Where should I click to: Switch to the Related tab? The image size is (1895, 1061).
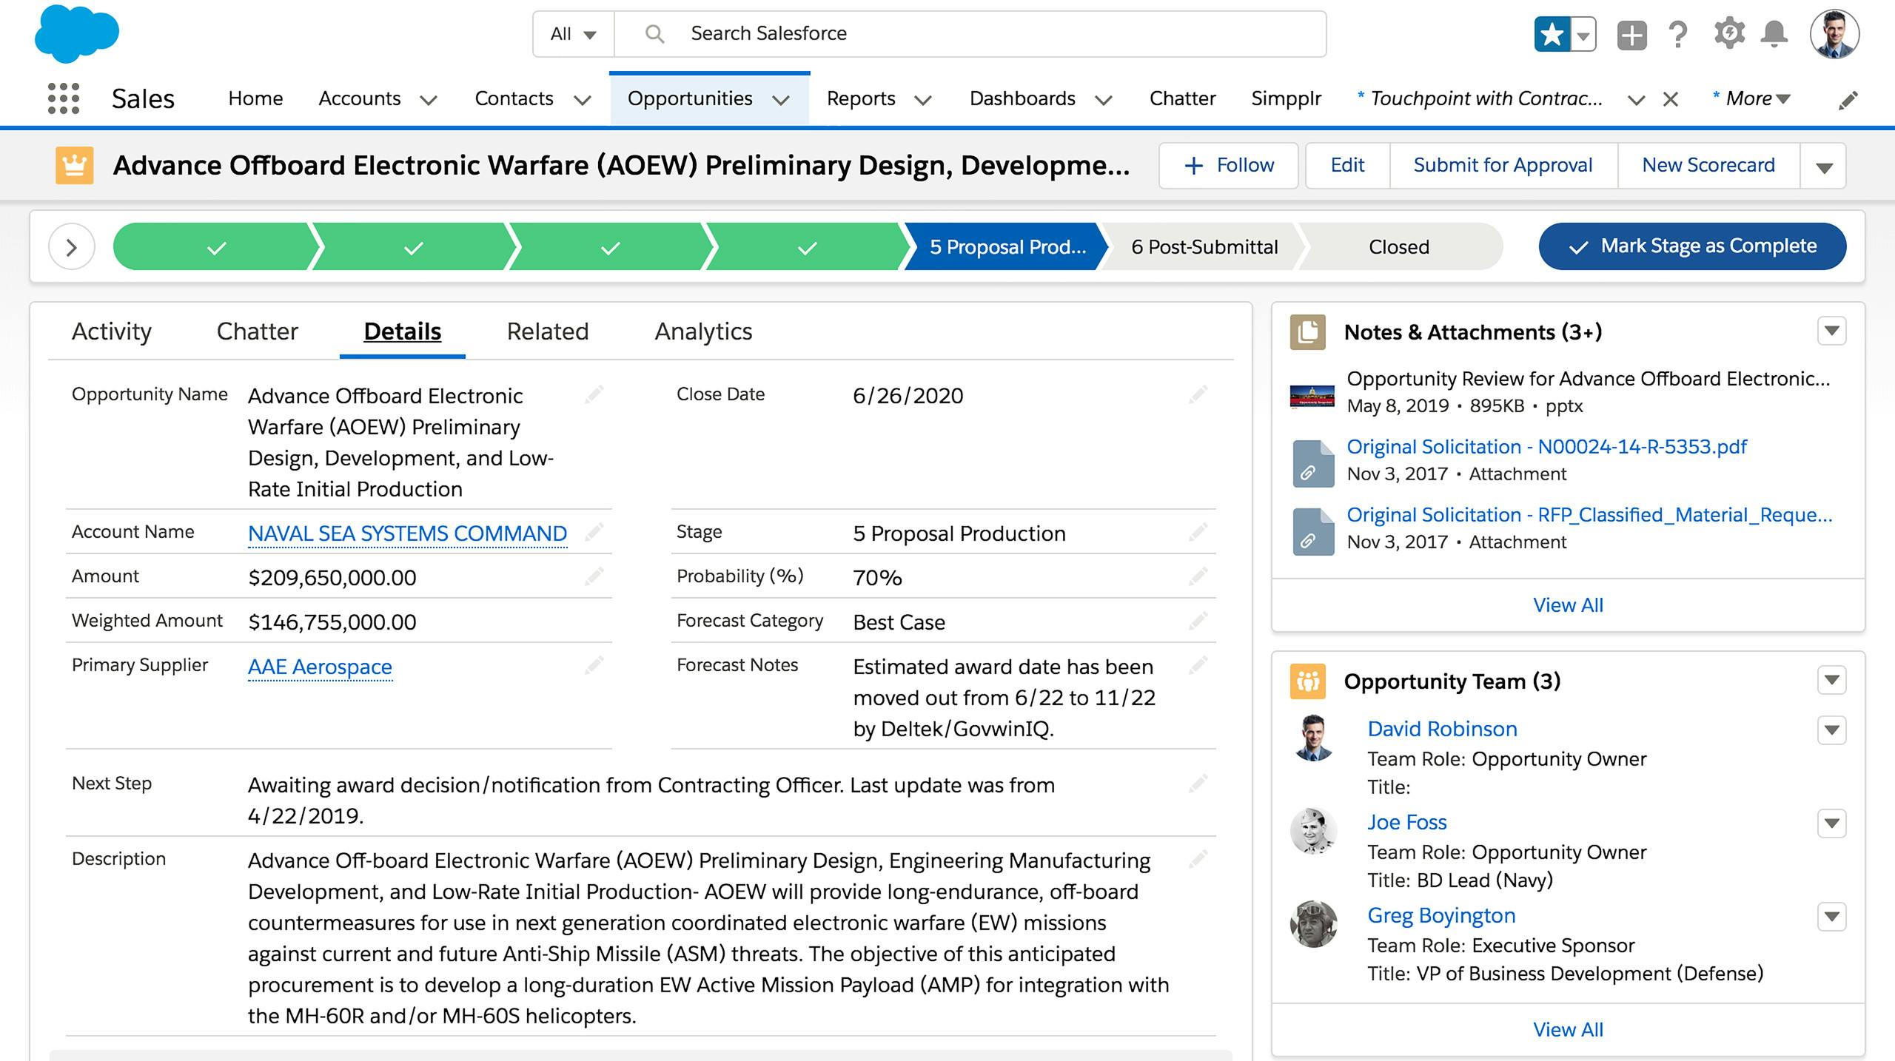[x=548, y=331]
